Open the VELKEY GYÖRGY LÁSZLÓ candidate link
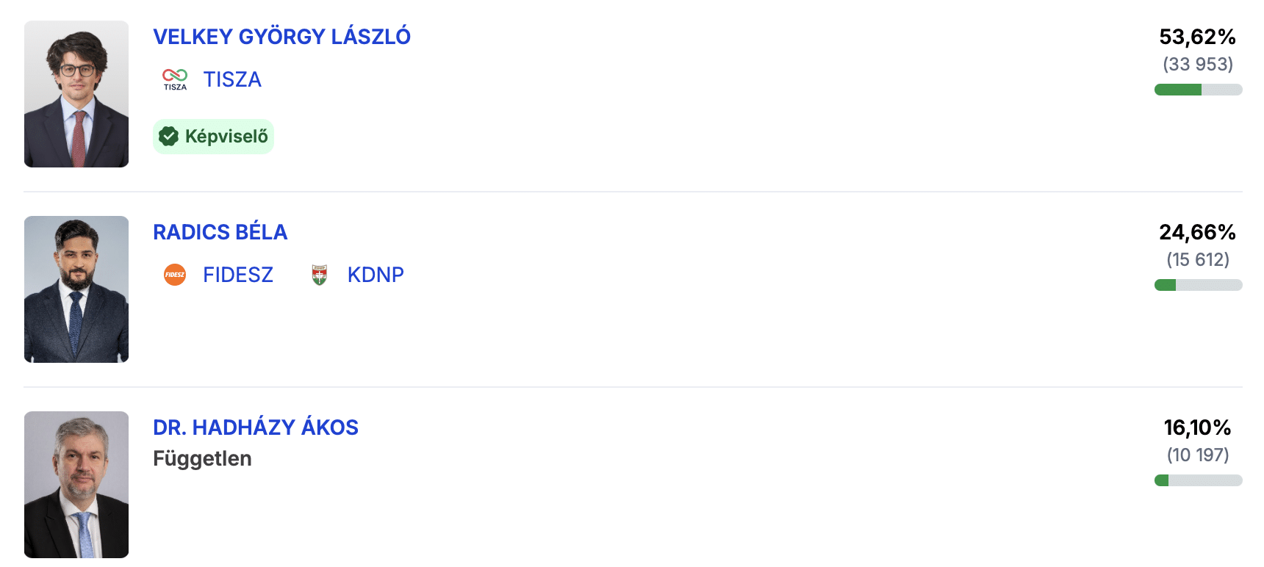 (x=281, y=36)
